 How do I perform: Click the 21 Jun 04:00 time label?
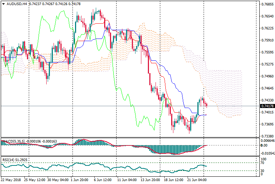pos(197,180)
